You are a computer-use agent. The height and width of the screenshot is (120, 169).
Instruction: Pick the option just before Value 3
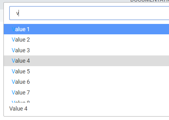coord(86,40)
